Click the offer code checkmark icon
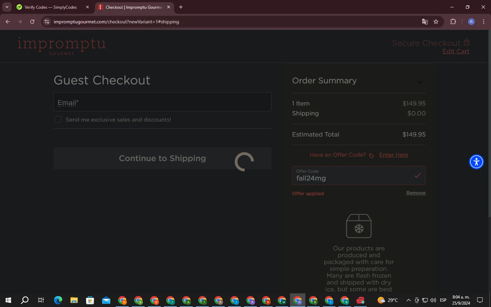The height and width of the screenshot is (307, 491). tap(417, 175)
